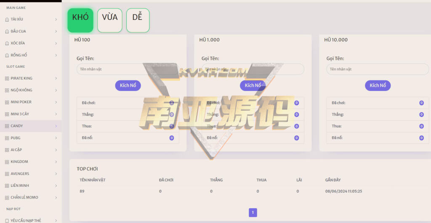Click the TOP CHƠI heading
This screenshot has height=223, width=431.
[x=87, y=169]
